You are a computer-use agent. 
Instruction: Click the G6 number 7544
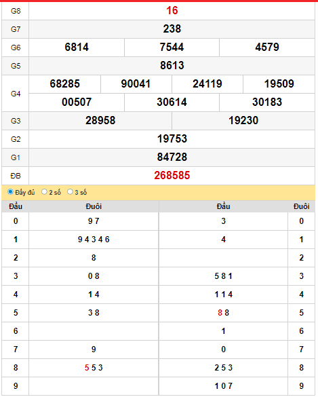coord(172,47)
